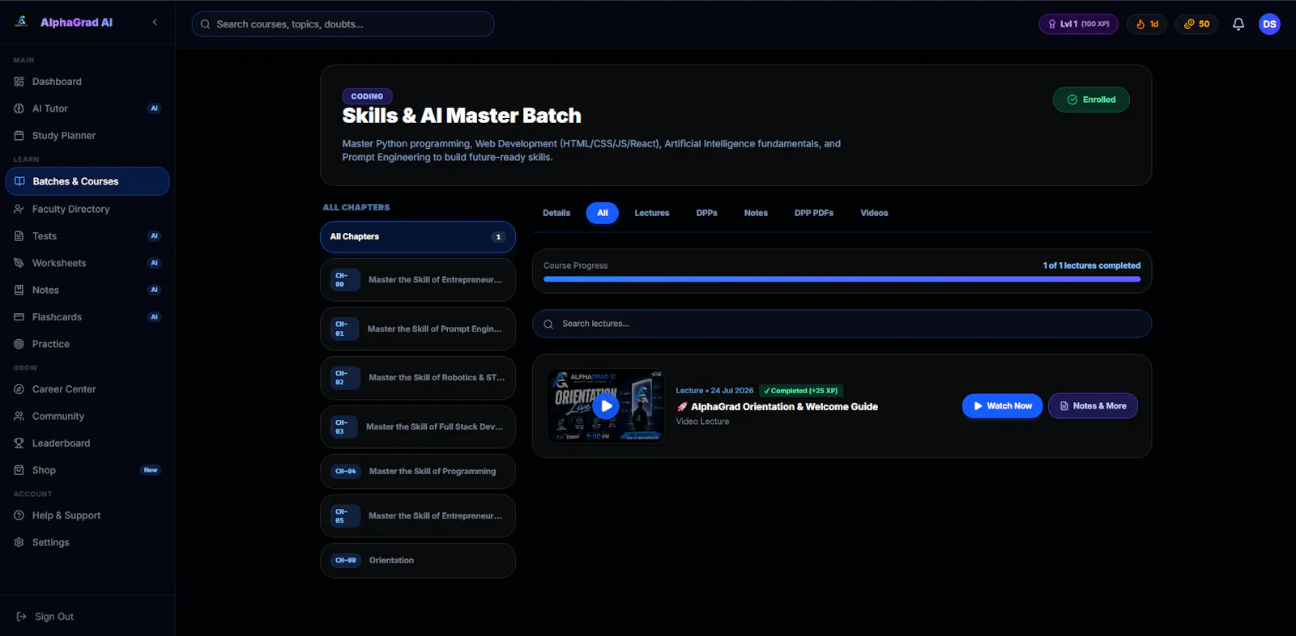Open the Notes tab in course content

coord(756,213)
